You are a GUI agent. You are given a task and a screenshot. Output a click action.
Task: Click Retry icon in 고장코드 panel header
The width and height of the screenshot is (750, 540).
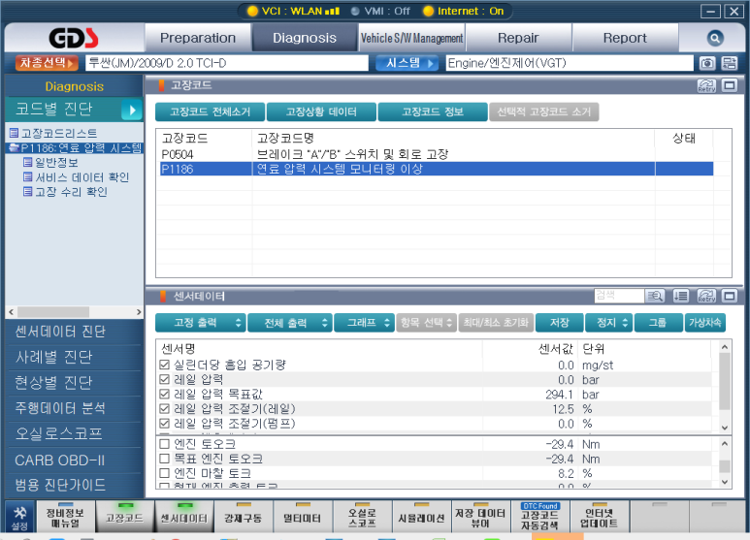click(706, 85)
